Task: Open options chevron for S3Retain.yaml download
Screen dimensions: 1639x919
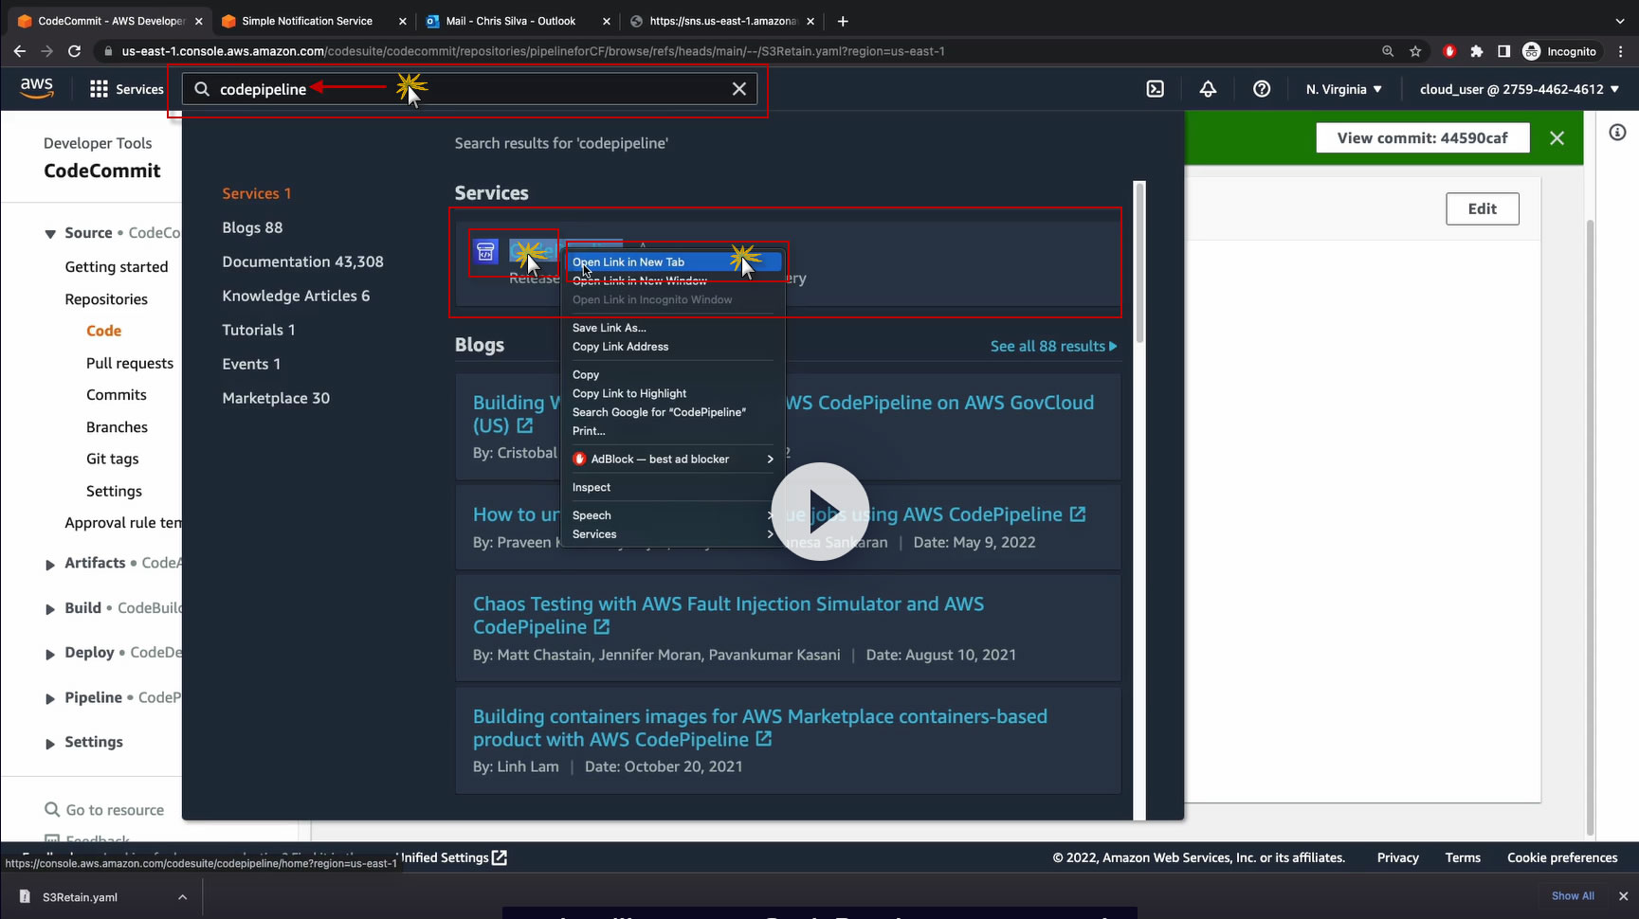Action: point(182,897)
